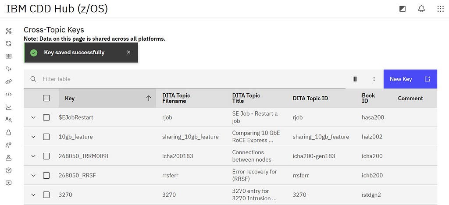Sort by the Key column header

pyautogui.click(x=107, y=98)
